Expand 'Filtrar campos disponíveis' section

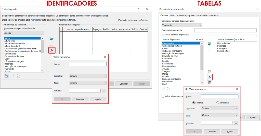[x=163, y=35]
